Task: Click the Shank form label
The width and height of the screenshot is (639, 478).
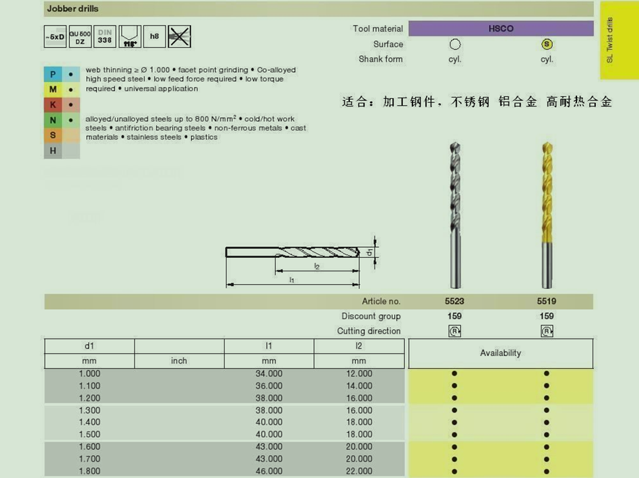Action: pyautogui.click(x=381, y=59)
